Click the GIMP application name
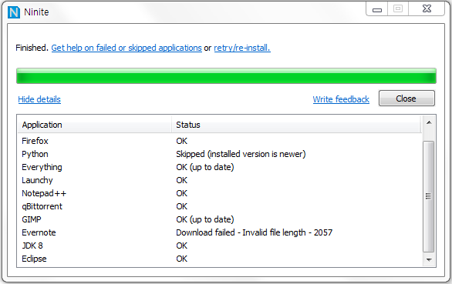The height and width of the screenshot is (284, 452). click(32, 219)
